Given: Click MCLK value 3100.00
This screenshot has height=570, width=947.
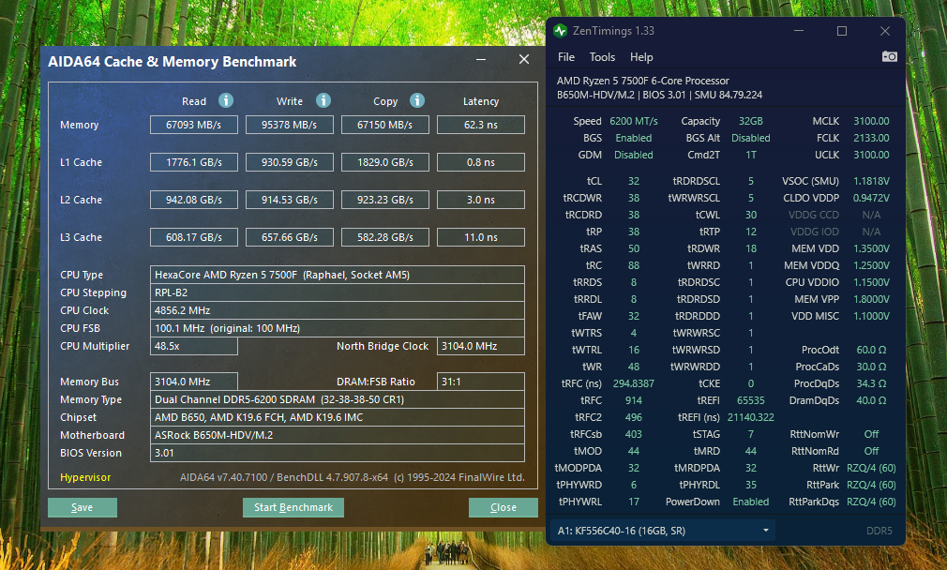Looking at the screenshot, I should click(871, 121).
